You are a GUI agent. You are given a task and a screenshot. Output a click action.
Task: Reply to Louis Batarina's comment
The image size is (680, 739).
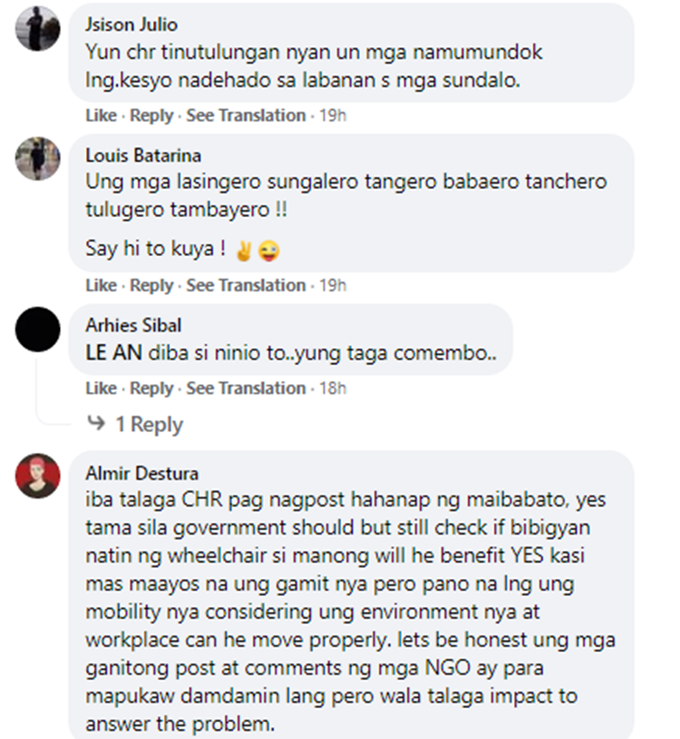point(151,286)
